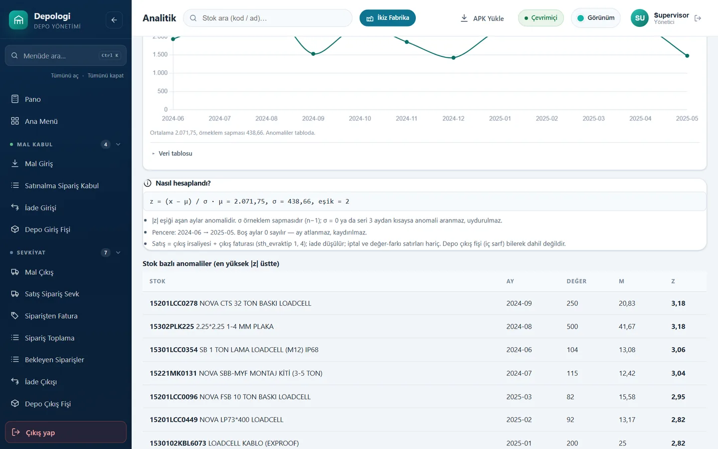Screen dimensions: 718x449
Task: Click the 2024-12 data point on chart
Action: point(453,58)
